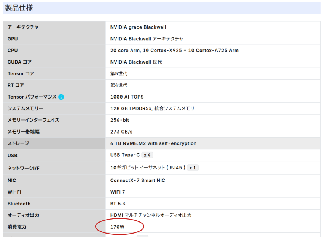325x237 pixels.
Task: Click the CUDA コア label
Action: click(x=19, y=62)
